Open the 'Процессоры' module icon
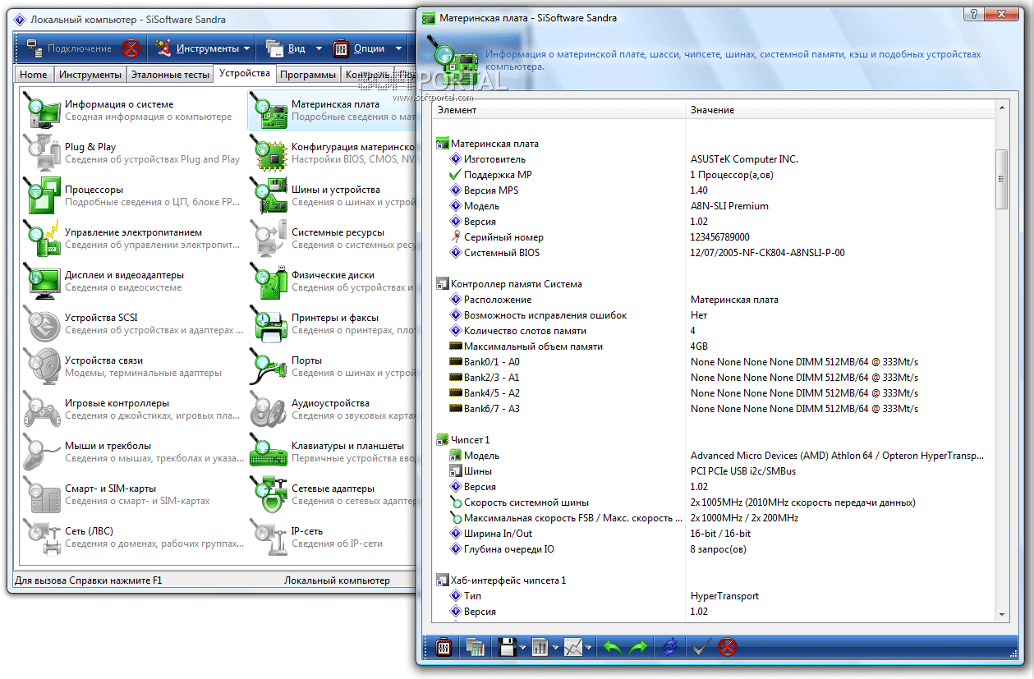This screenshot has height=679, width=1034. pyautogui.click(x=42, y=195)
